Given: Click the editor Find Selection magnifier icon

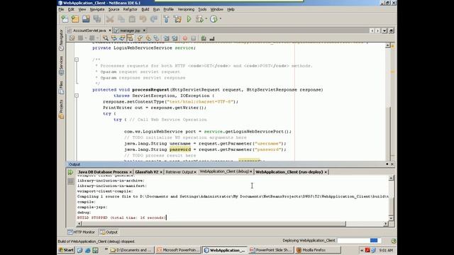Looking at the screenshot, I should (106, 38).
